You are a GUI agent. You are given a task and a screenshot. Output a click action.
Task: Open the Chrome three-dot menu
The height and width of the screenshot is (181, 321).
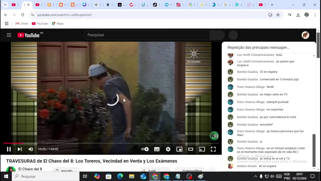(x=315, y=15)
